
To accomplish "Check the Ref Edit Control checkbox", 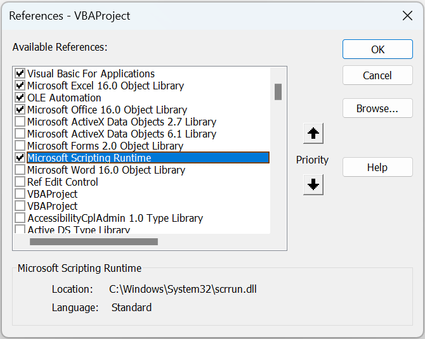I will (20, 182).
